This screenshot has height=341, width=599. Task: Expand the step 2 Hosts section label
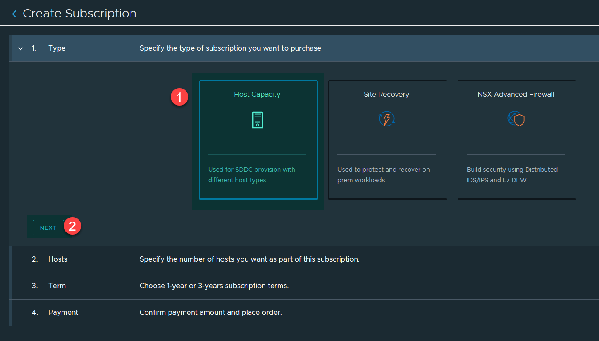tap(58, 259)
